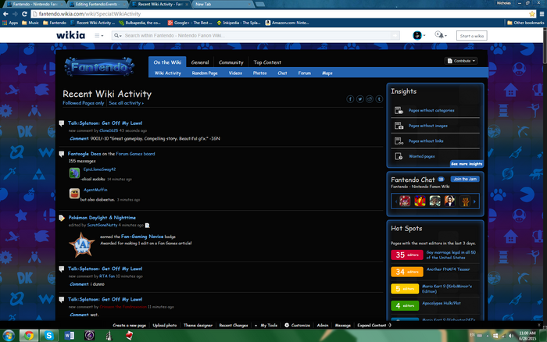Open Forum in the sub navigation
The width and height of the screenshot is (547, 342).
click(305, 73)
